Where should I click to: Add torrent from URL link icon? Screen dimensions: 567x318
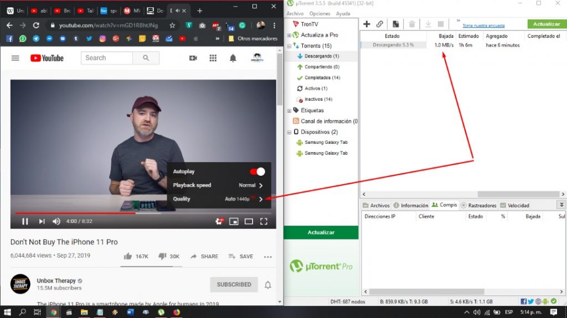379,24
